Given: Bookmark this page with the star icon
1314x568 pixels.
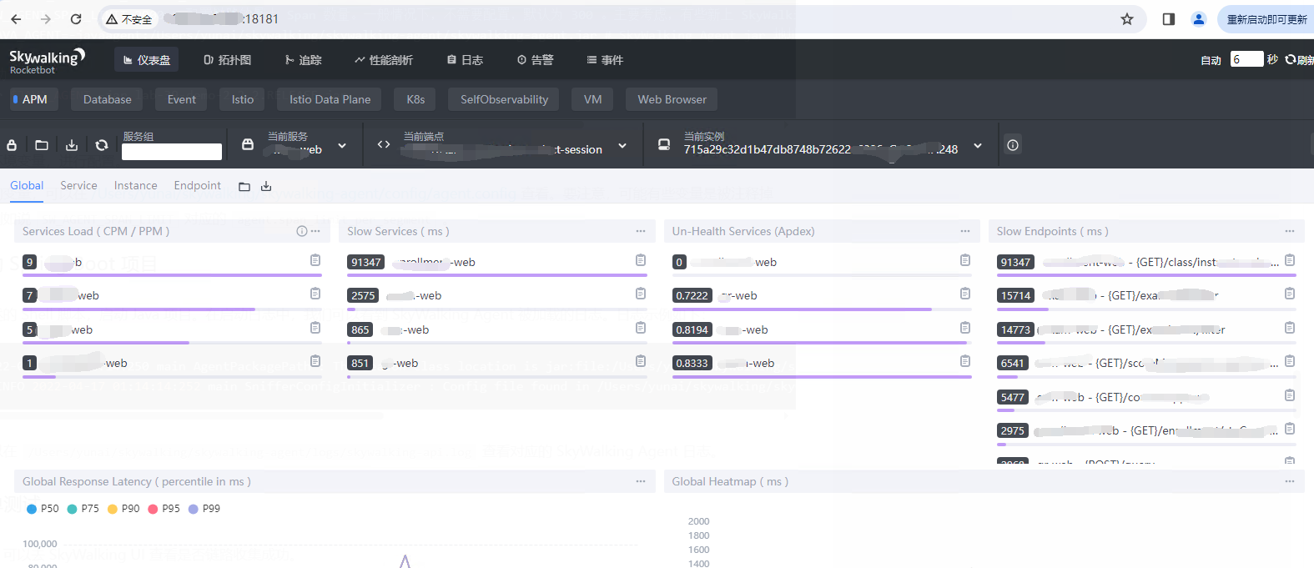Looking at the screenshot, I should click(x=1126, y=19).
